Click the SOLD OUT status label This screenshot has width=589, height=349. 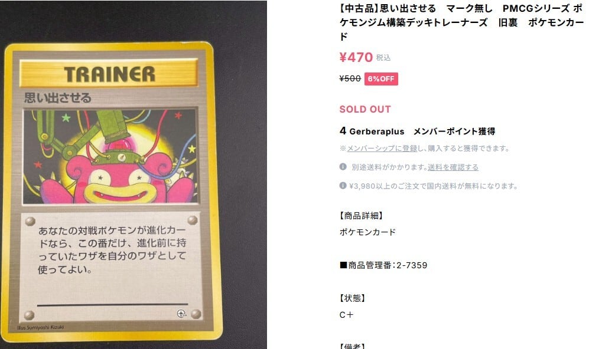coord(365,109)
